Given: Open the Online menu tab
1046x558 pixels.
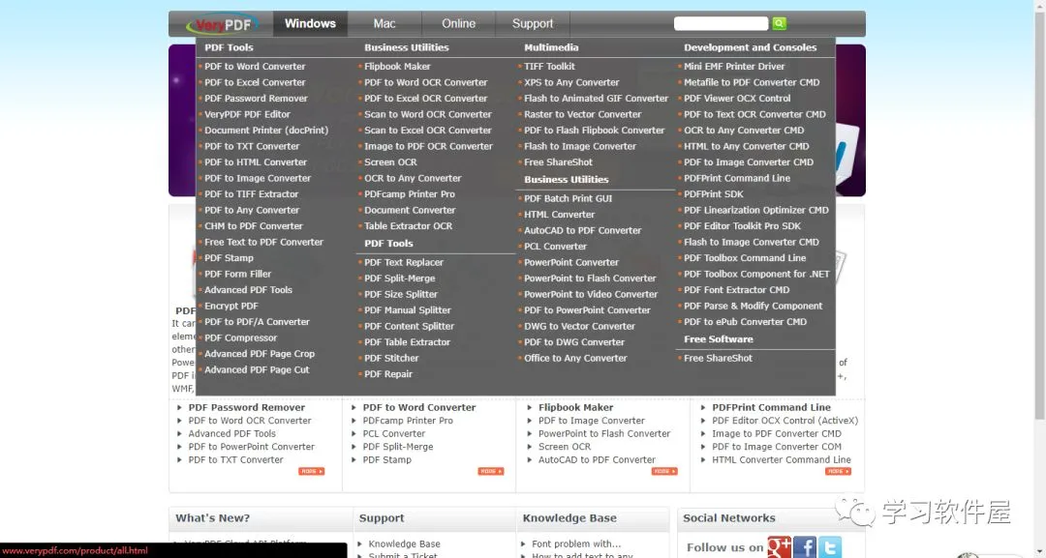Looking at the screenshot, I should point(458,23).
